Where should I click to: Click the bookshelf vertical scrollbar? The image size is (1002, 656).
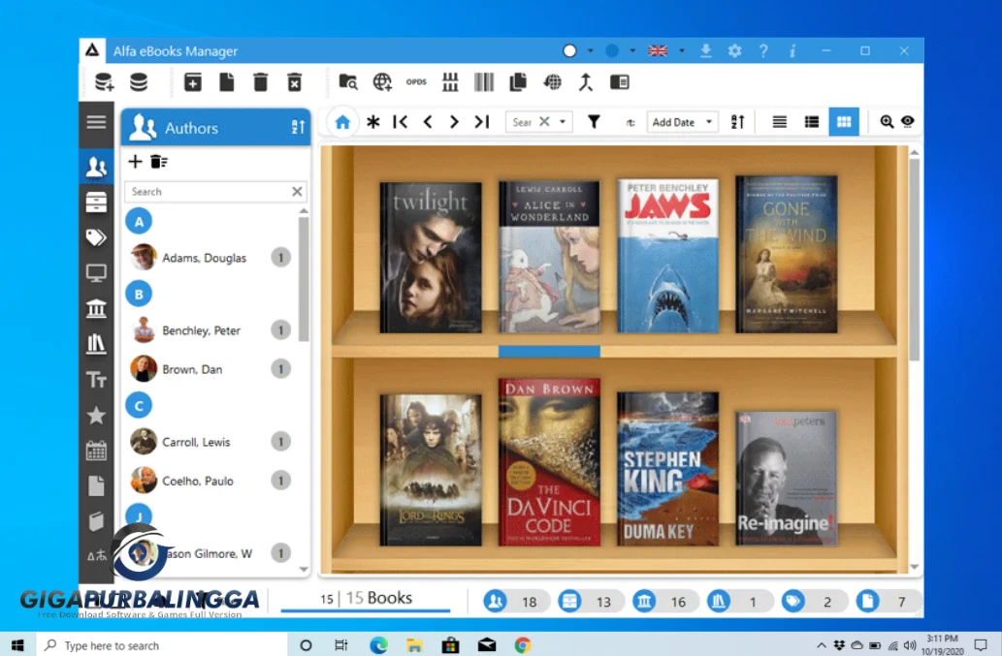[x=915, y=260]
